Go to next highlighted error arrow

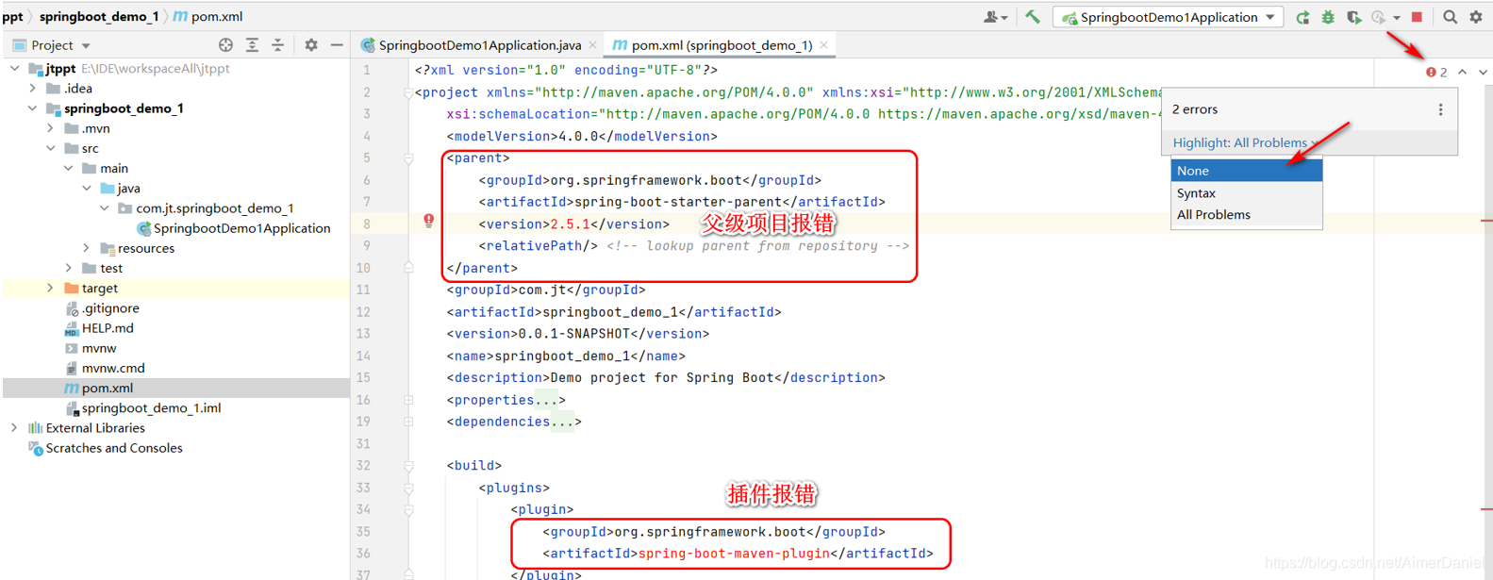click(x=1483, y=73)
